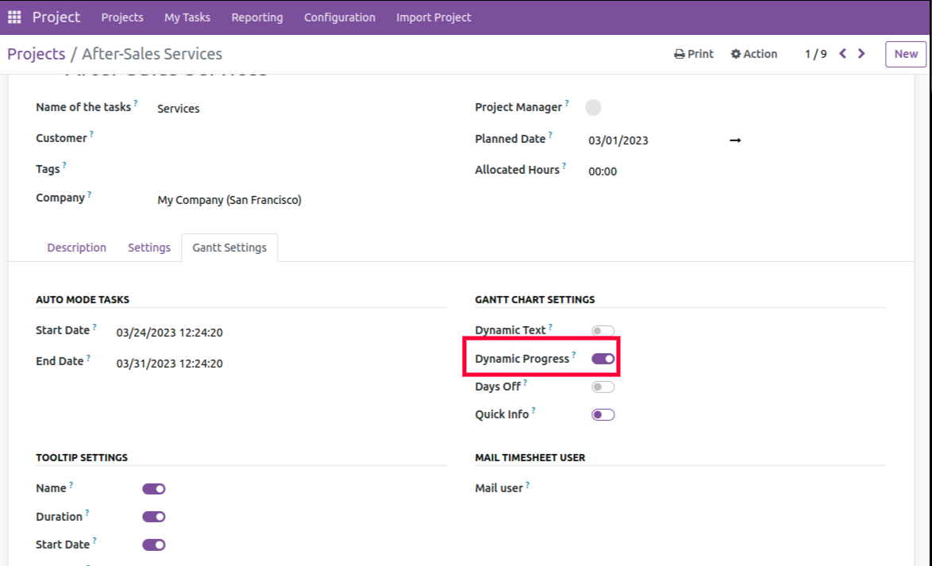Click the New button
Screen dimensions: 932x566
tap(905, 54)
